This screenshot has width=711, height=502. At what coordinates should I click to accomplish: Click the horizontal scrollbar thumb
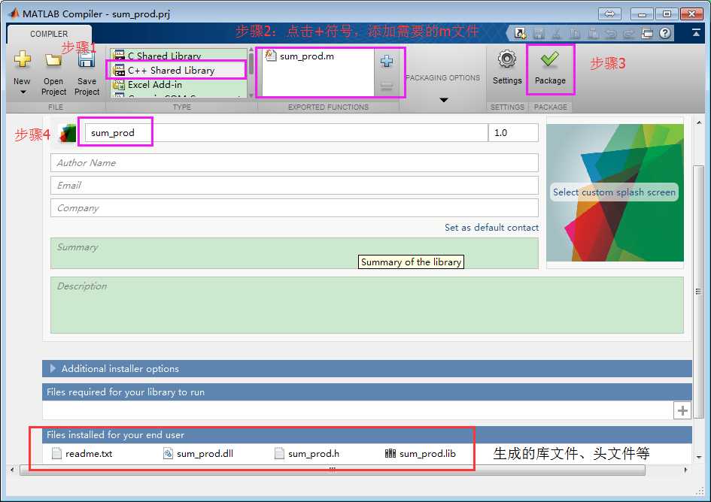click(333, 470)
